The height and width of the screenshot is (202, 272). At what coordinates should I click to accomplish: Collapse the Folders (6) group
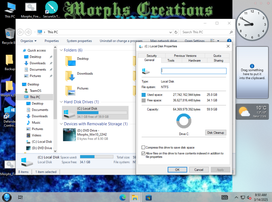pyautogui.click(x=61, y=50)
